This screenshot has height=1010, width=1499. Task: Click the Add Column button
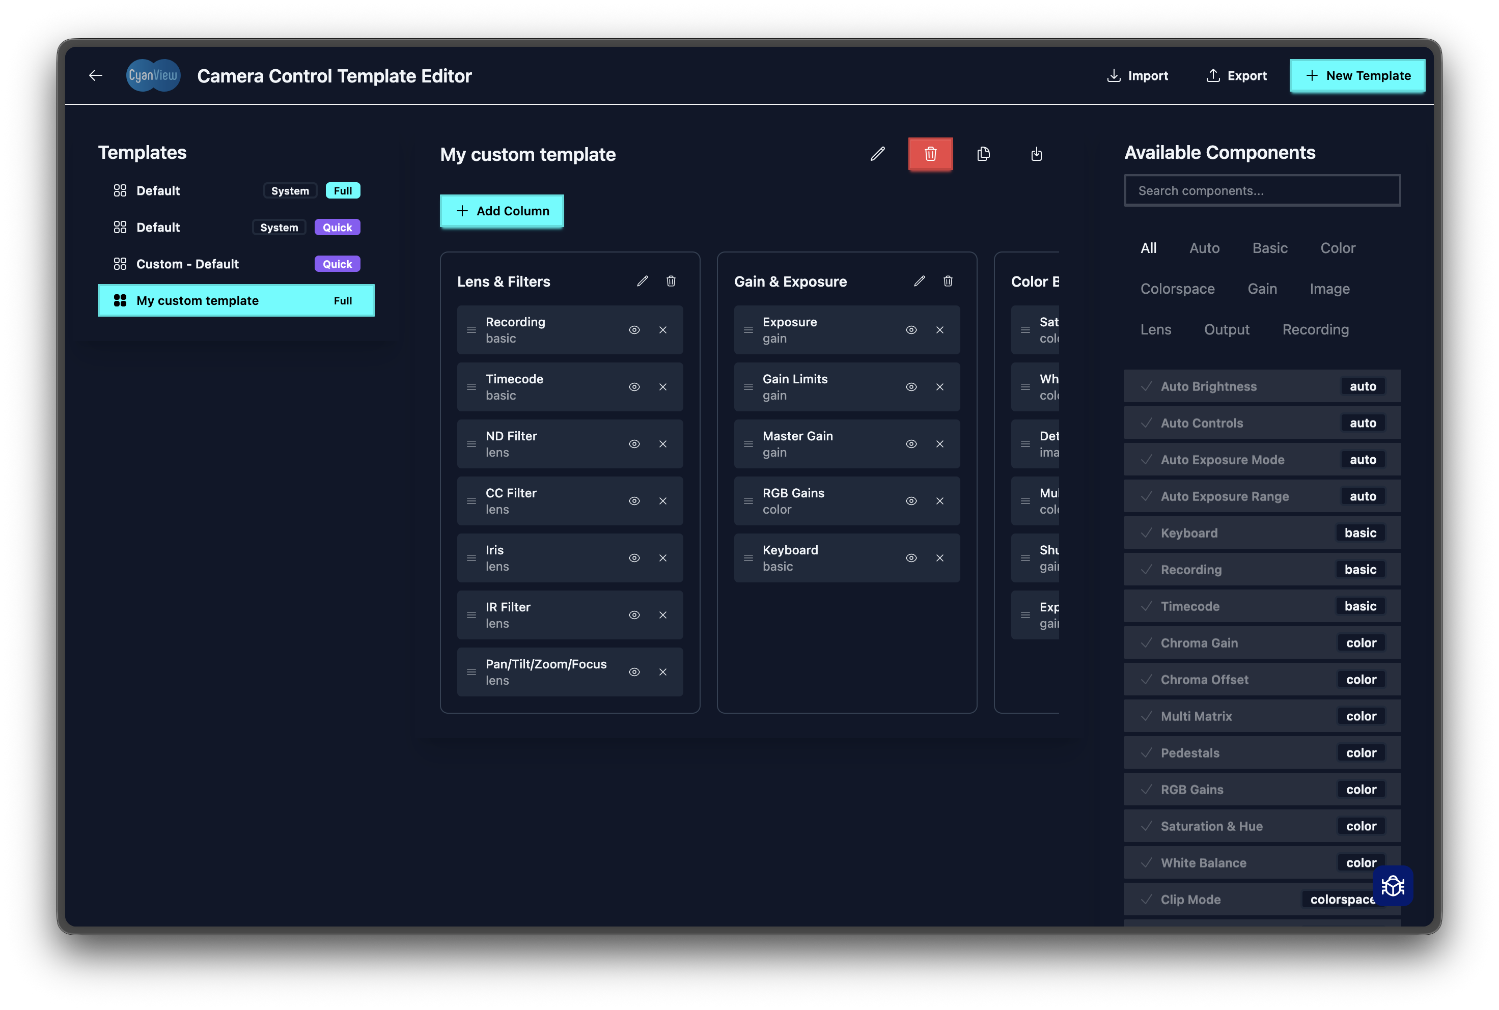coord(502,211)
